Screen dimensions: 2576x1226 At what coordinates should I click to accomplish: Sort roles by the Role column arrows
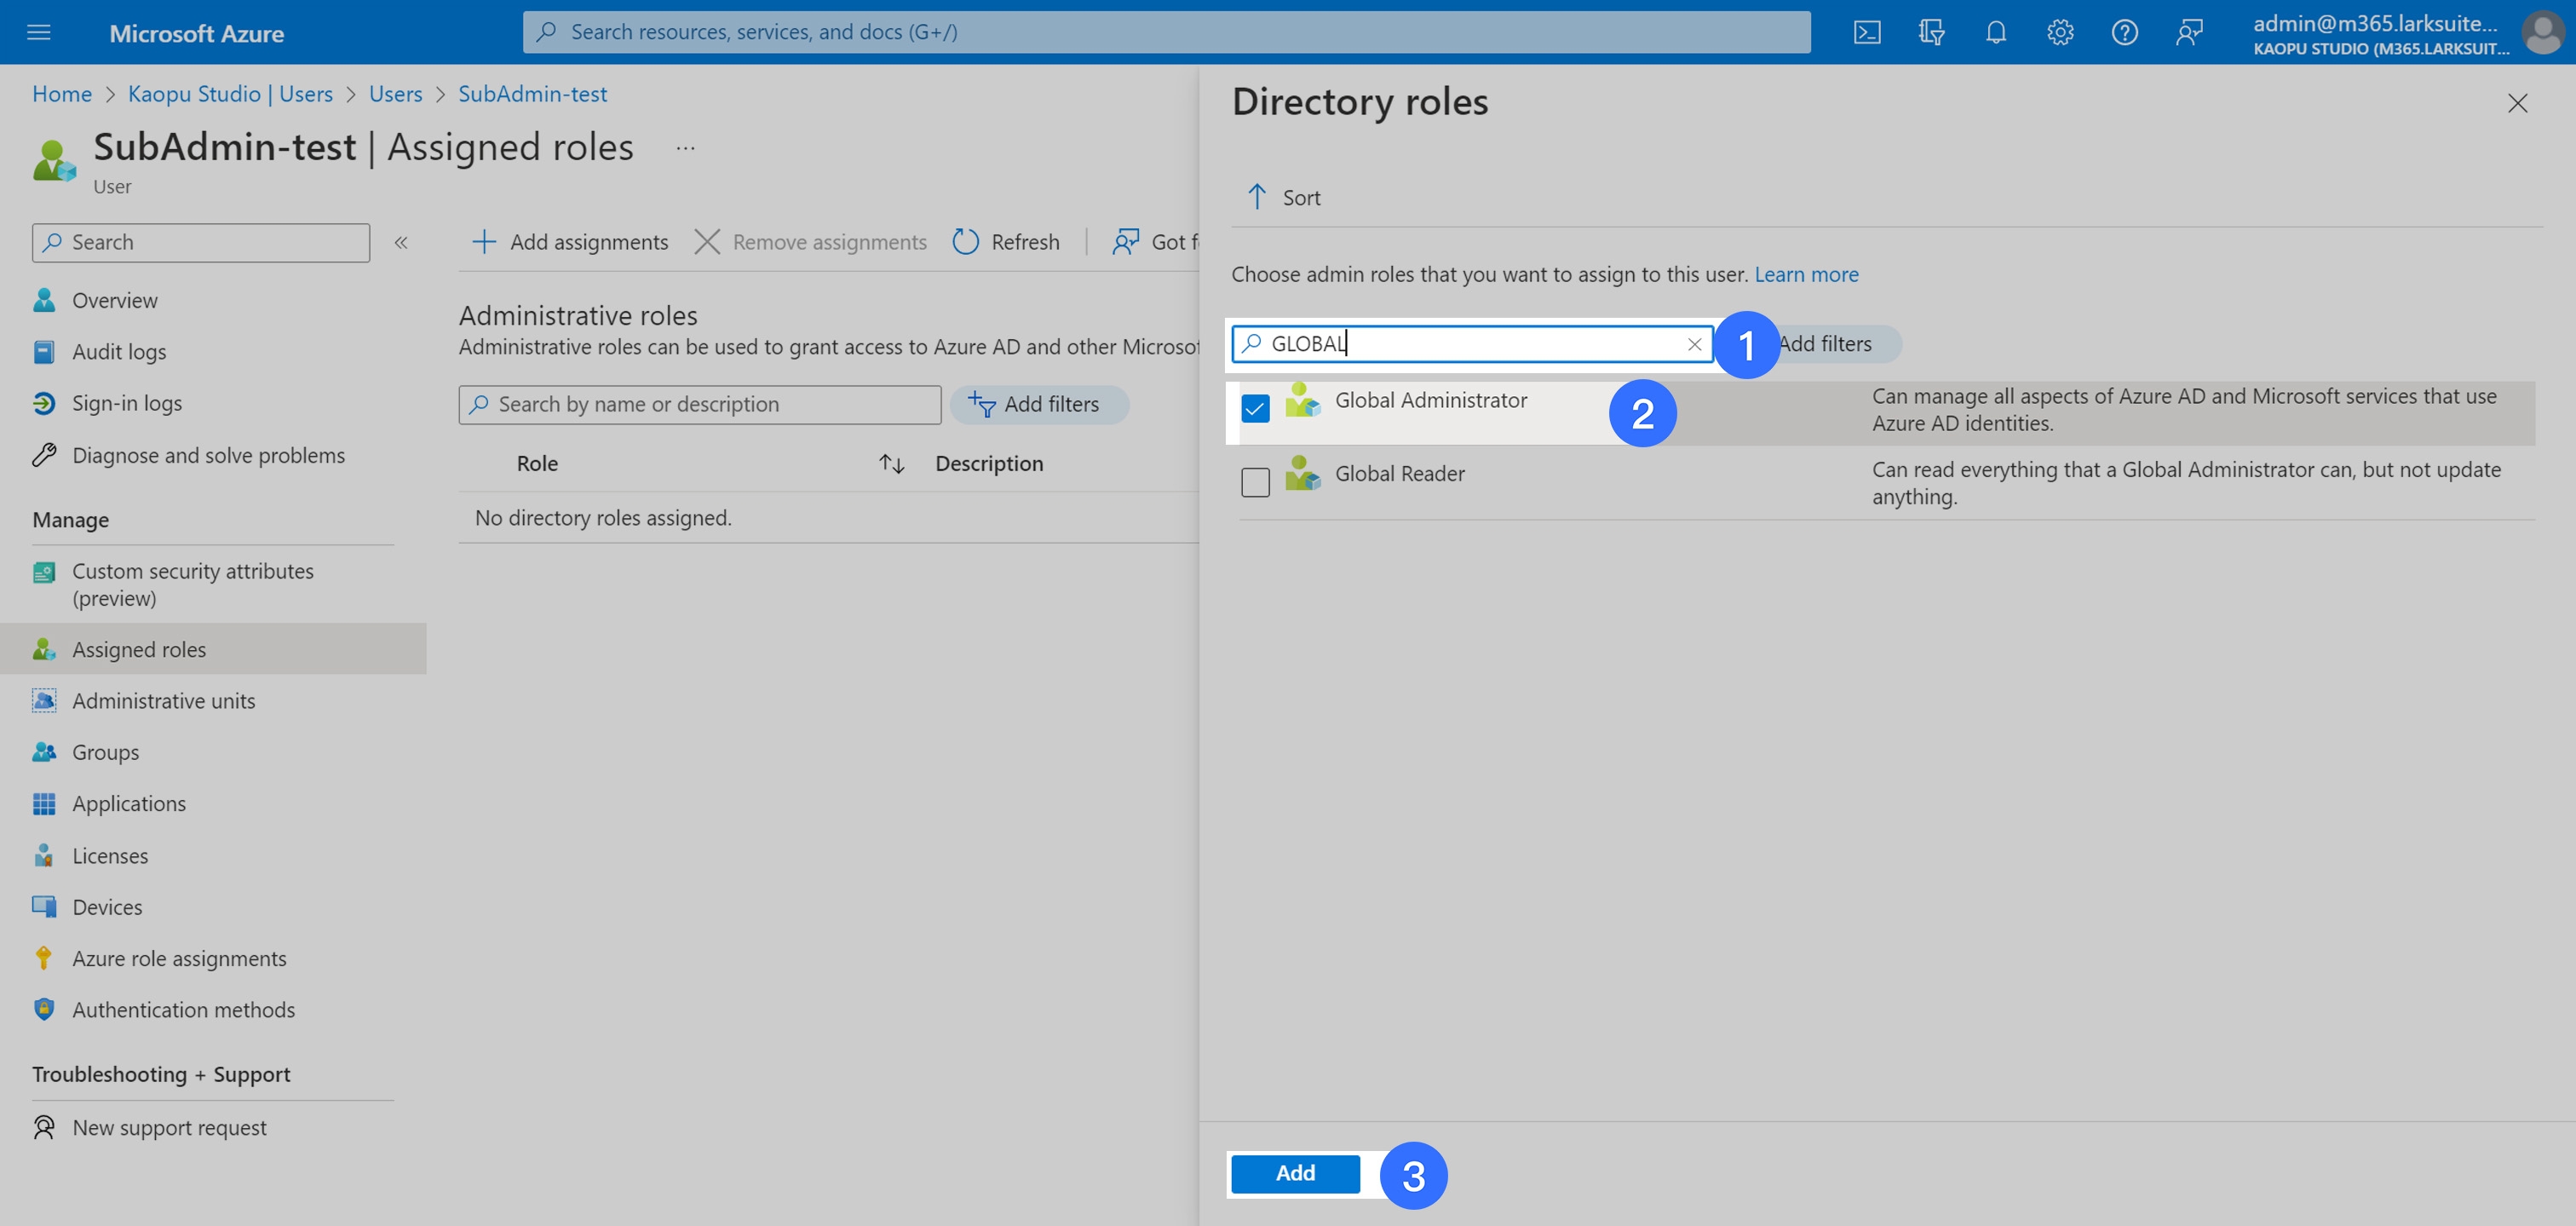point(891,464)
